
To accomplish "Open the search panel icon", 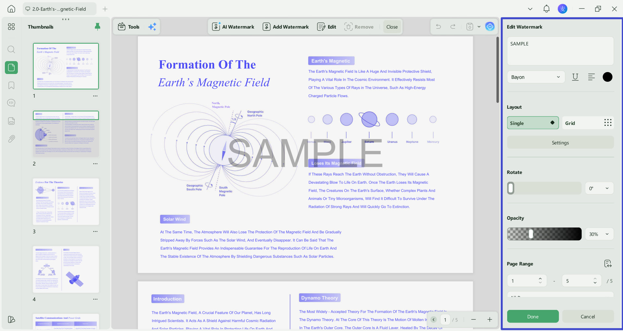I will click(11, 49).
